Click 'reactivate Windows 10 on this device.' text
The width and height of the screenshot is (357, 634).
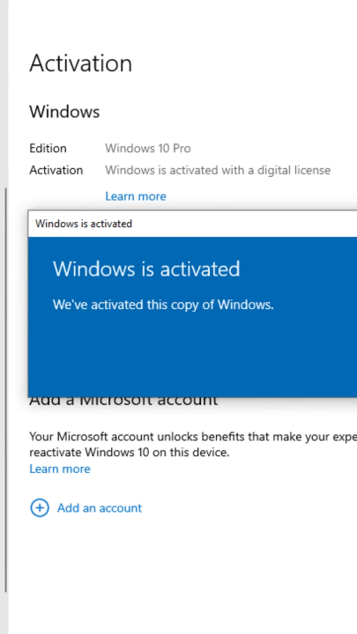click(130, 453)
